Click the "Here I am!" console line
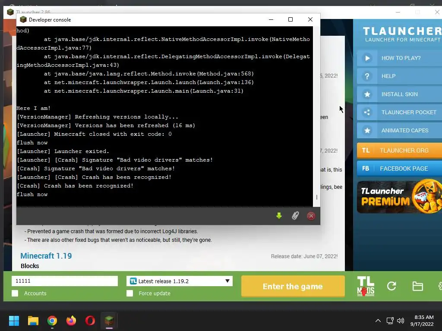The width and height of the screenshot is (442, 331). click(x=33, y=108)
